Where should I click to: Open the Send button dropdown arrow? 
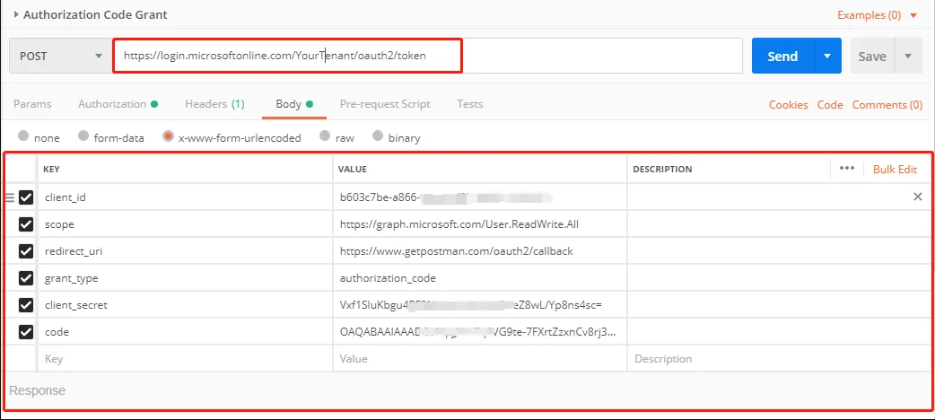(827, 56)
